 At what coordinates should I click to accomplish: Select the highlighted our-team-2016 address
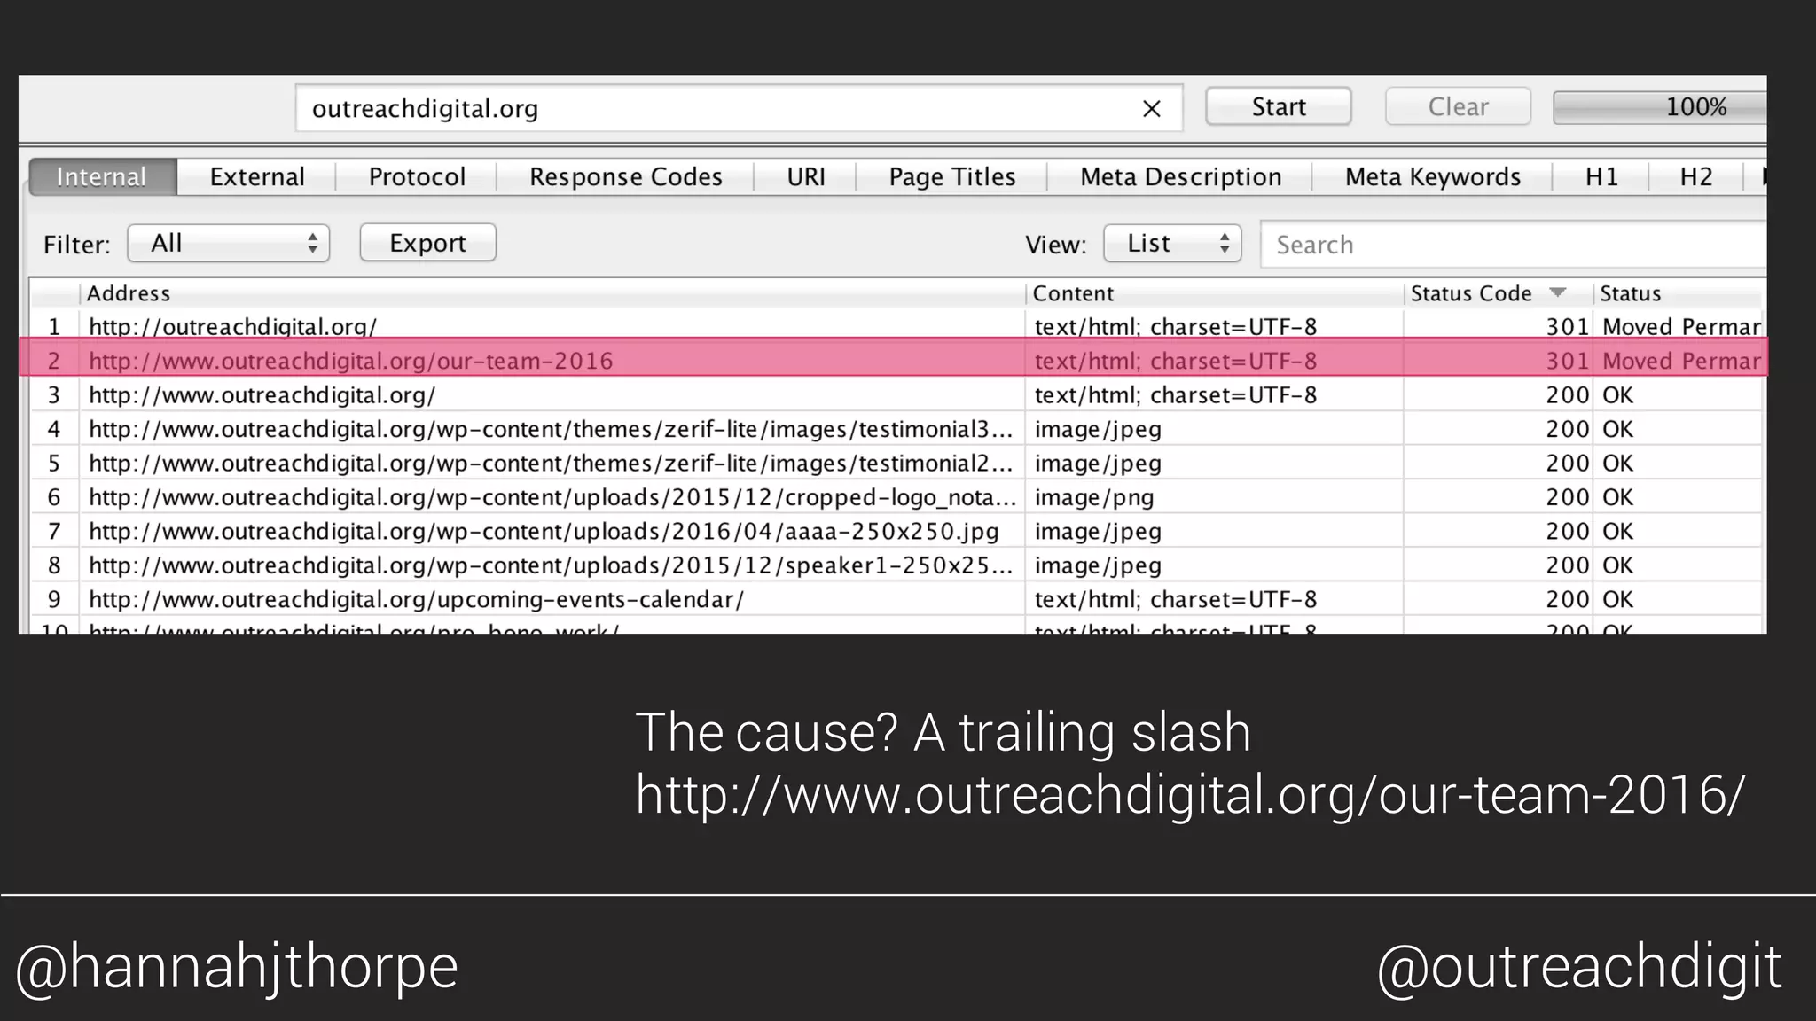(351, 361)
